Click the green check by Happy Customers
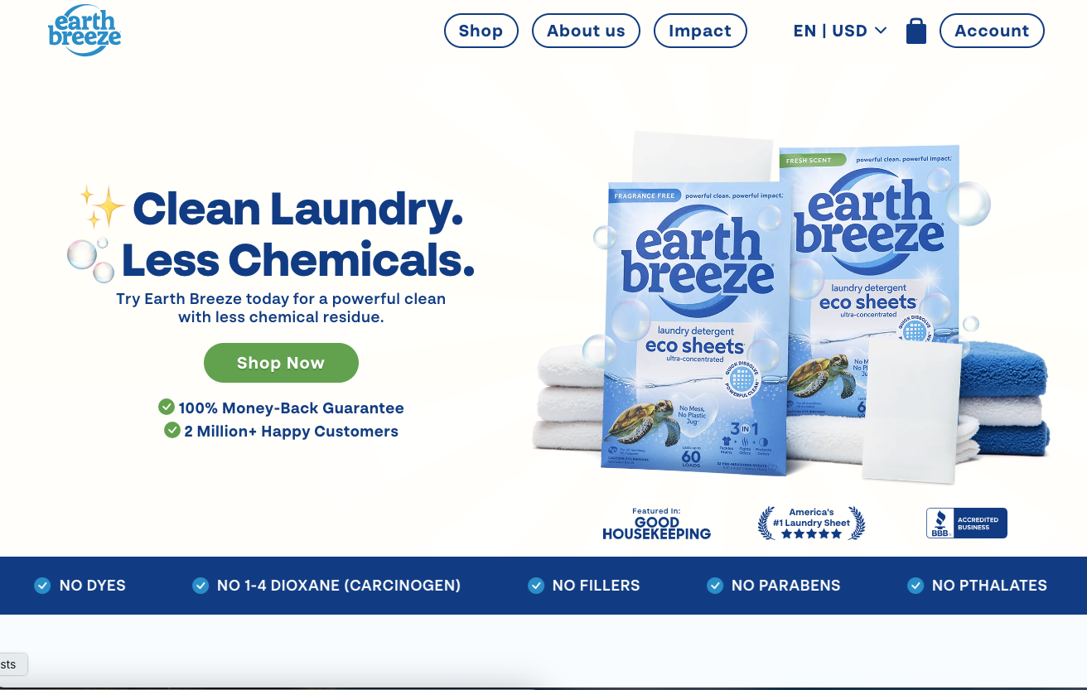This screenshot has width=1087, height=690. (172, 430)
